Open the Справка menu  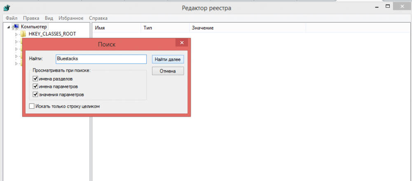[x=98, y=18]
